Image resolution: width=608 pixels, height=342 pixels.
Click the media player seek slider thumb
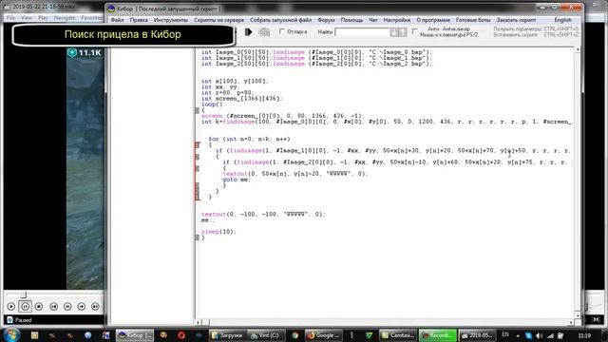(x=23, y=295)
